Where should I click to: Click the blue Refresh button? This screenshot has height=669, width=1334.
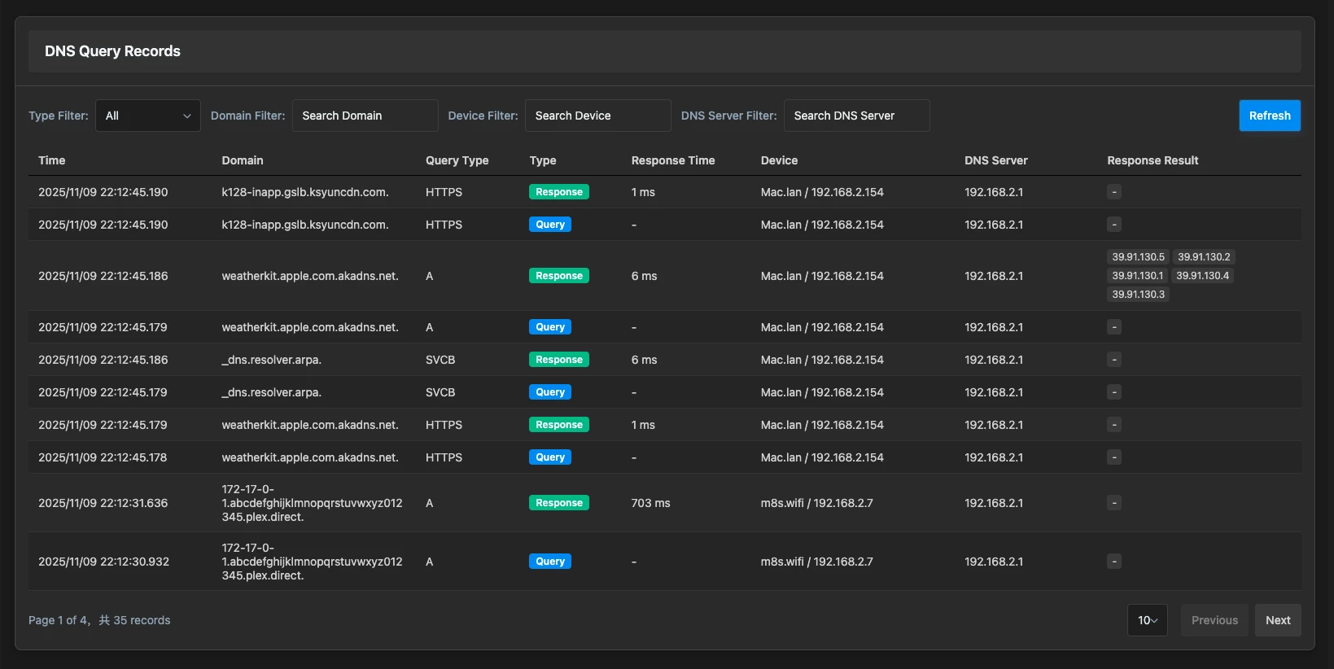coord(1269,116)
